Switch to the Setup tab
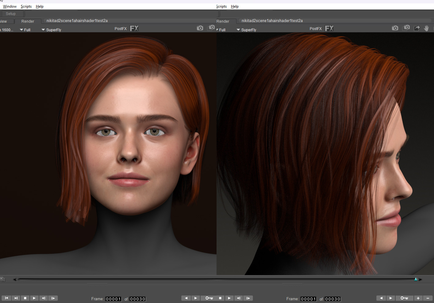The image size is (434, 303). tap(11, 14)
